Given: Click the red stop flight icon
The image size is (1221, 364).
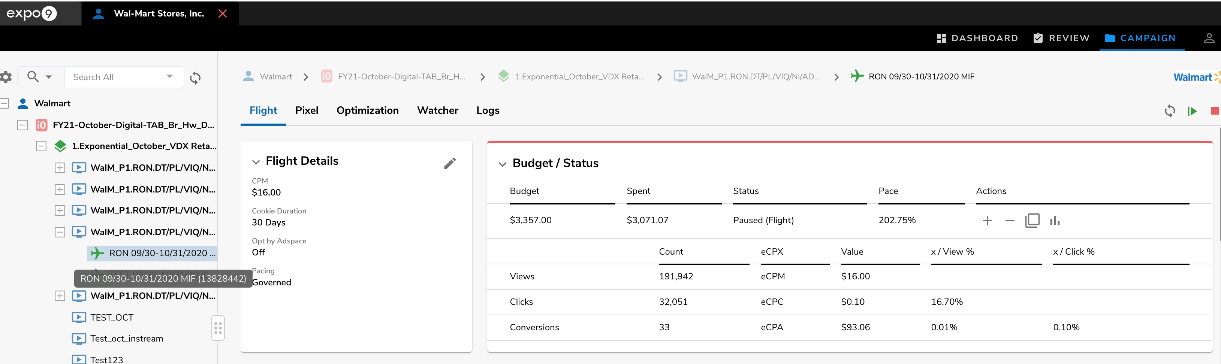Looking at the screenshot, I should pos(1214,111).
